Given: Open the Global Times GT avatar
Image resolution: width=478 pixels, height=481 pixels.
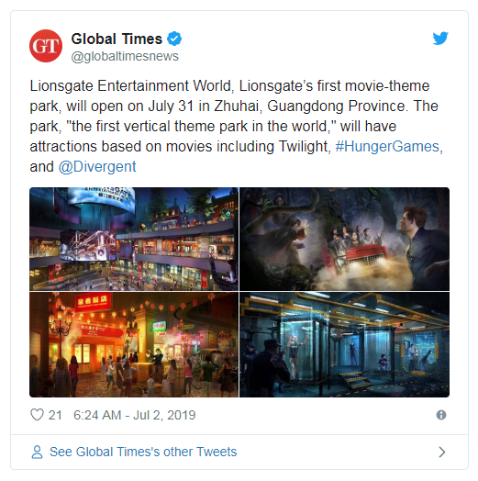Looking at the screenshot, I should (46, 46).
